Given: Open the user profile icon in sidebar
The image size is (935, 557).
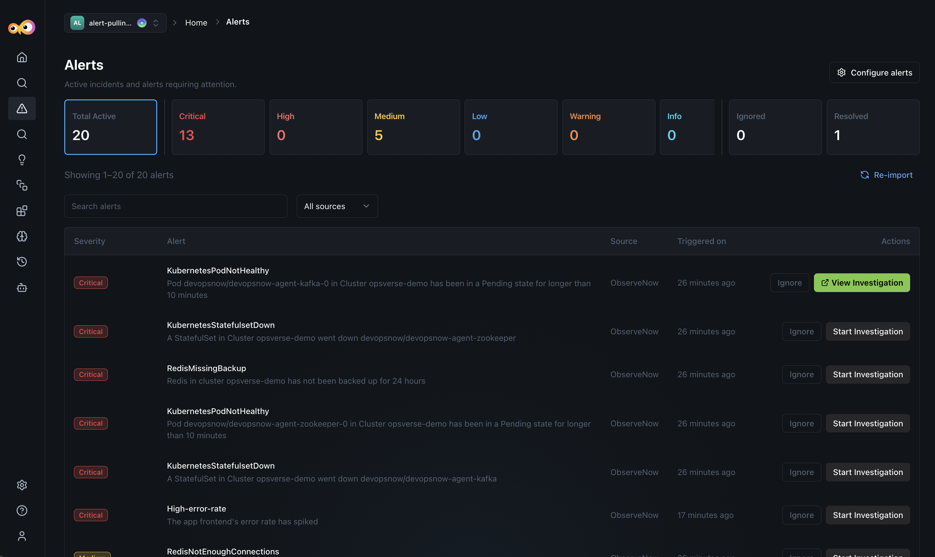Looking at the screenshot, I should pyautogui.click(x=22, y=536).
